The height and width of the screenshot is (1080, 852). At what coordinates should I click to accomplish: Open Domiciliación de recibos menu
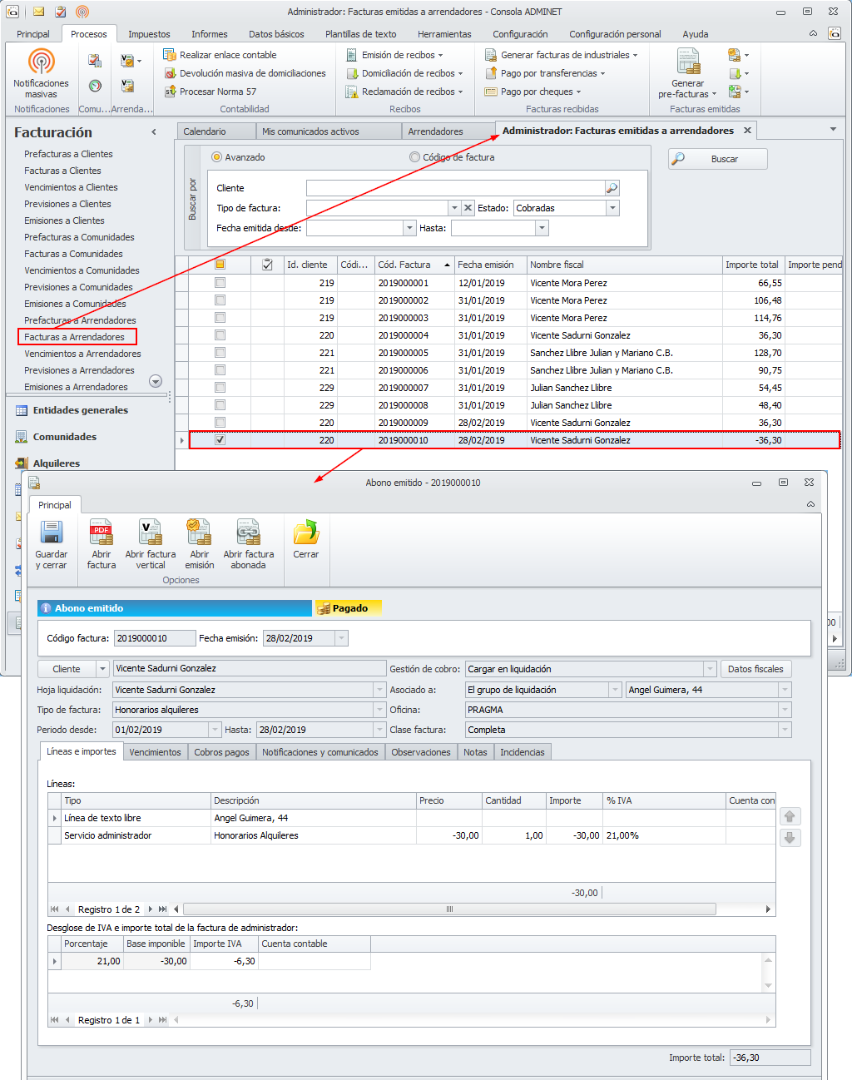pos(404,73)
